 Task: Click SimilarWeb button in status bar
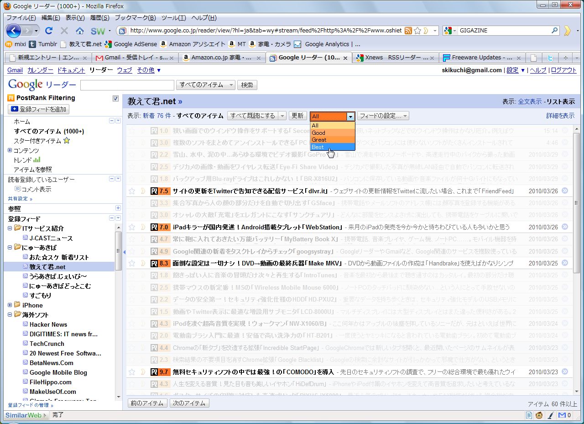tap(26, 415)
